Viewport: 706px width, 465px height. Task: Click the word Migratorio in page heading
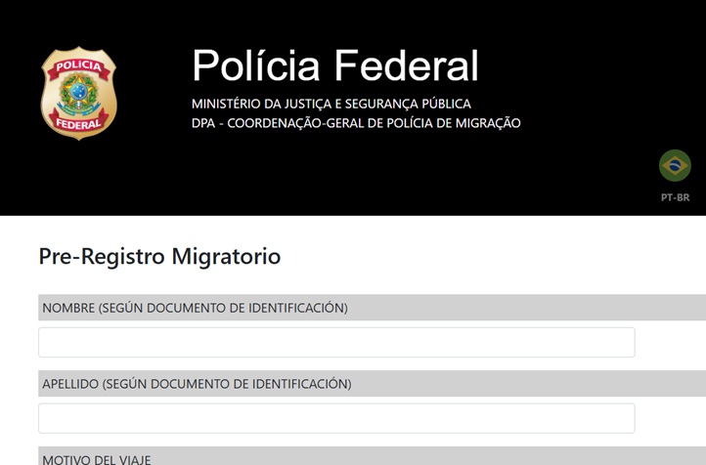226,257
